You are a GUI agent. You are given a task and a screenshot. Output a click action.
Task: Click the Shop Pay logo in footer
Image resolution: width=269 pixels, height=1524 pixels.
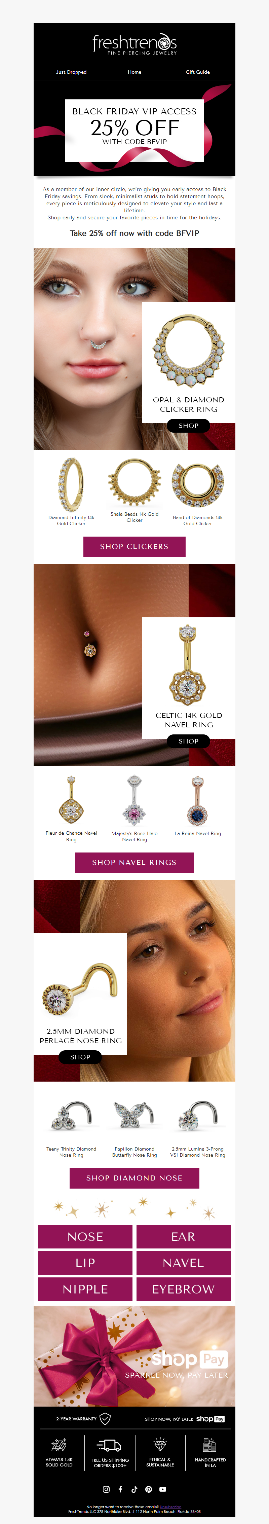210,1419
